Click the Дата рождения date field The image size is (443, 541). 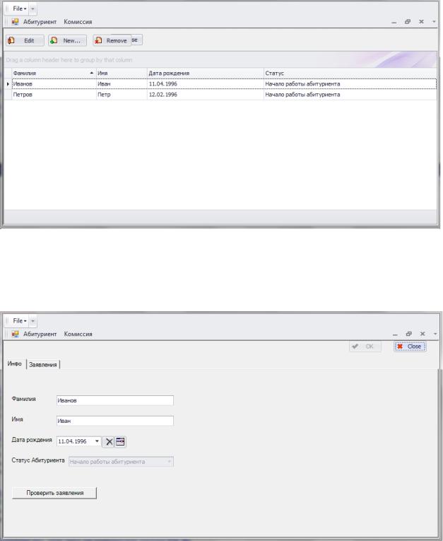[79, 441]
